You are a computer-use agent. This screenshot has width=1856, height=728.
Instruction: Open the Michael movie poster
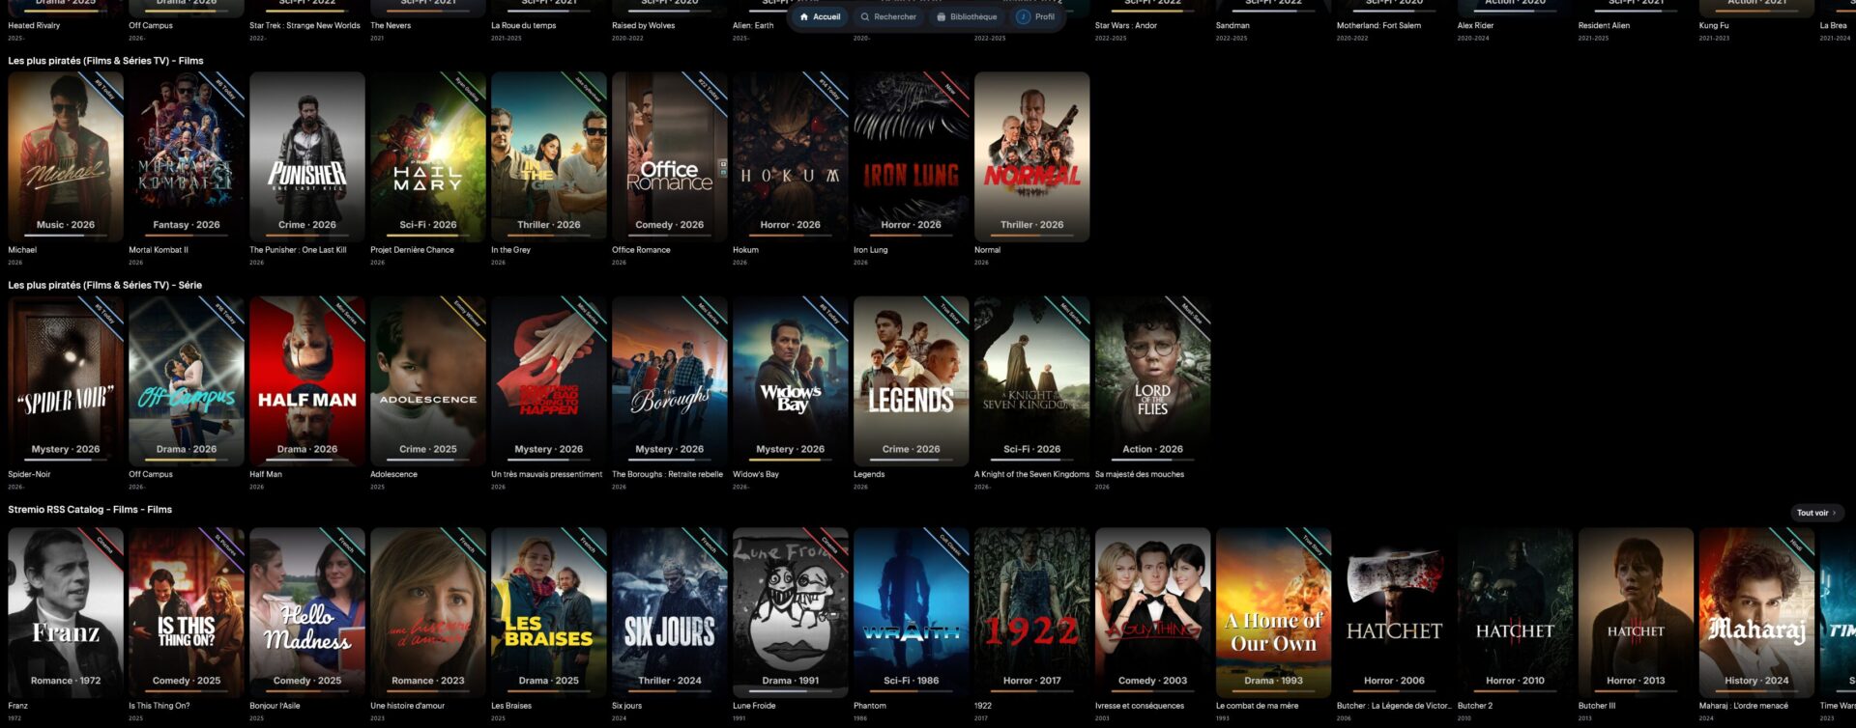click(66, 156)
